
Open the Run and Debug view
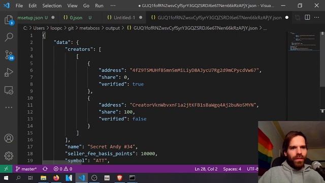9,72
